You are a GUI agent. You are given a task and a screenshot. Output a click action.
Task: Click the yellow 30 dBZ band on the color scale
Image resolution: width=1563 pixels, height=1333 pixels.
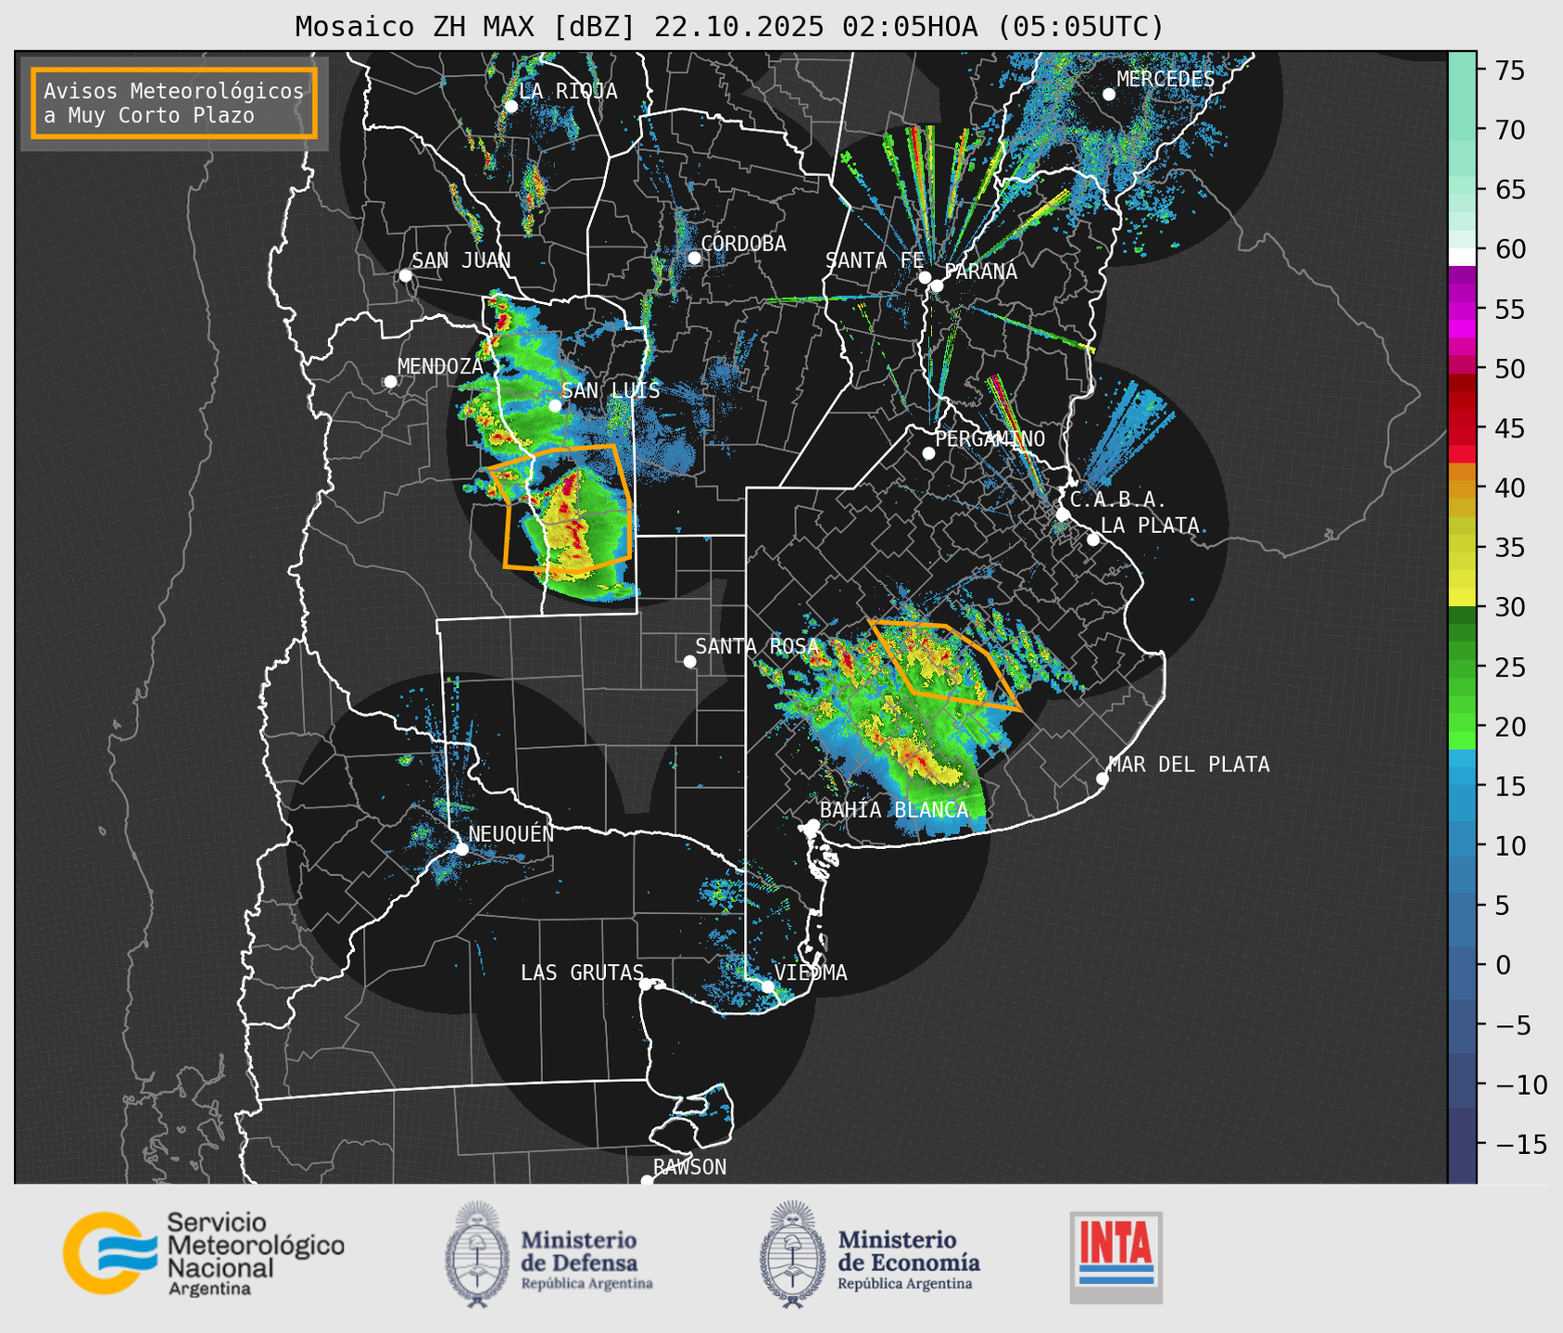(1462, 599)
